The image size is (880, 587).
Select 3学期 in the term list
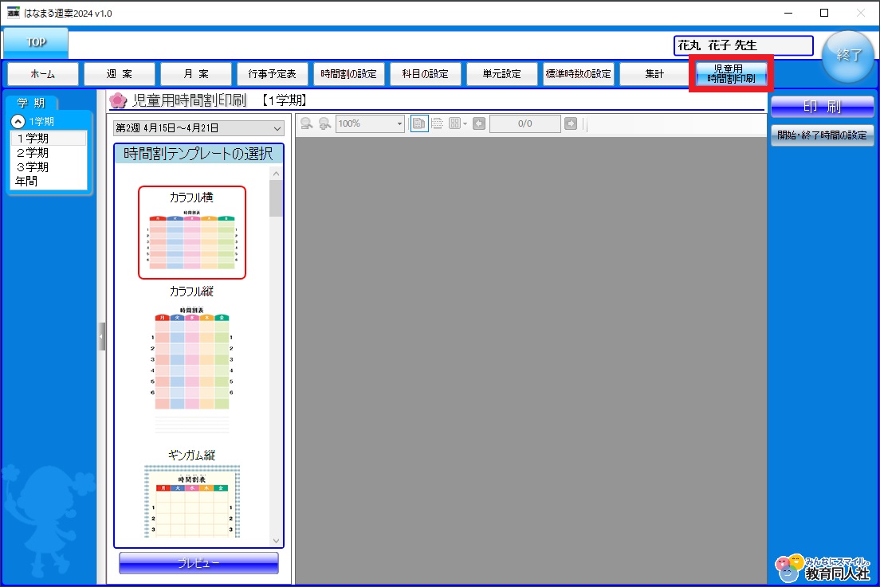coord(49,167)
